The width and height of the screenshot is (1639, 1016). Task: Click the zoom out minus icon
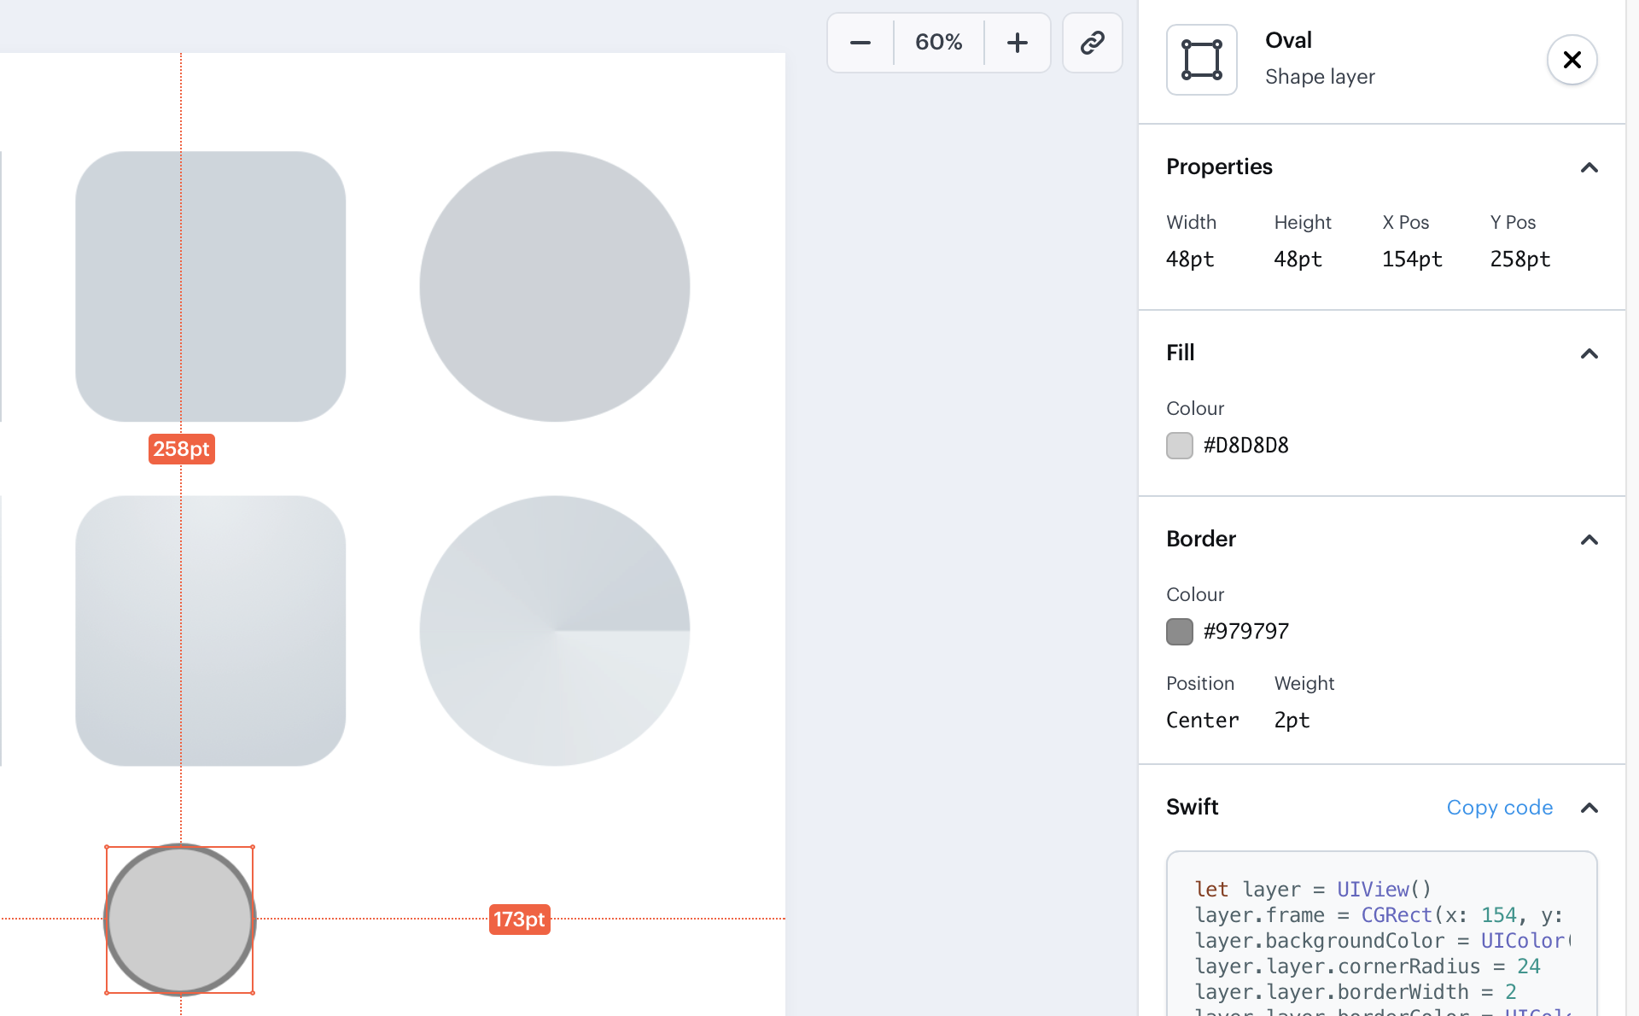click(860, 43)
